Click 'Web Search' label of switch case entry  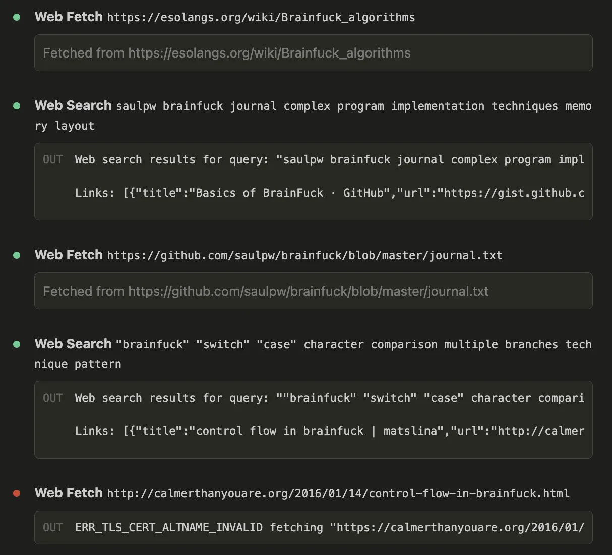73,344
